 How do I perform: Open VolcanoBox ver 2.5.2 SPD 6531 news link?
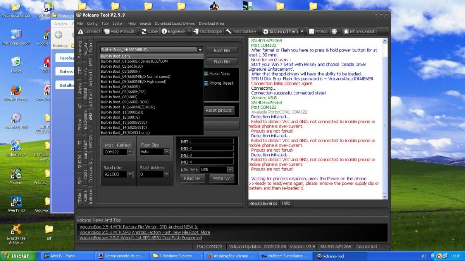click(x=141, y=238)
